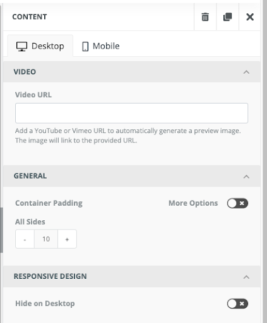This screenshot has width=267, height=323.
Task: Enable the More Options toggle
Action: [x=237, y=203]
